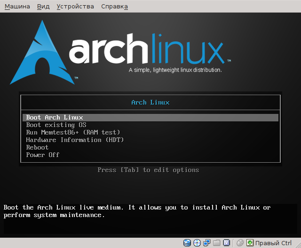The height and width of the screenshot is (248, 301).
Task: Select Boot Arch Linux boot entry
Action: [150, 118]
